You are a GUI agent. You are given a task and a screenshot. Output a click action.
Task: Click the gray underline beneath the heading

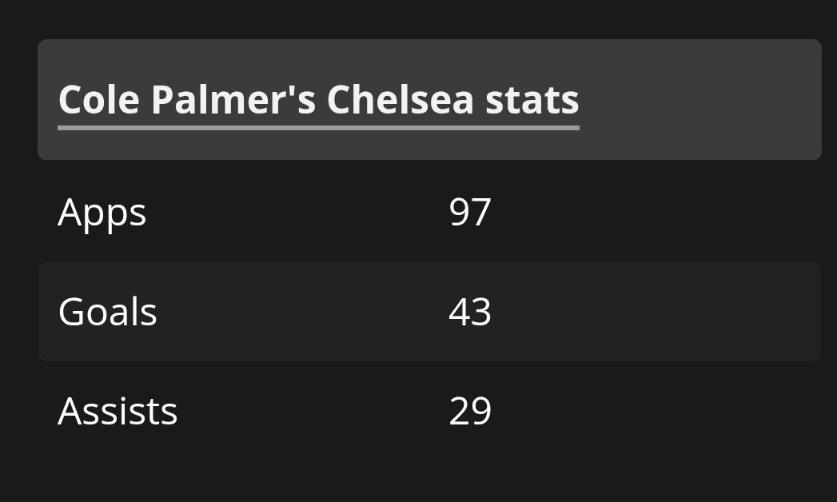point(319,128)
